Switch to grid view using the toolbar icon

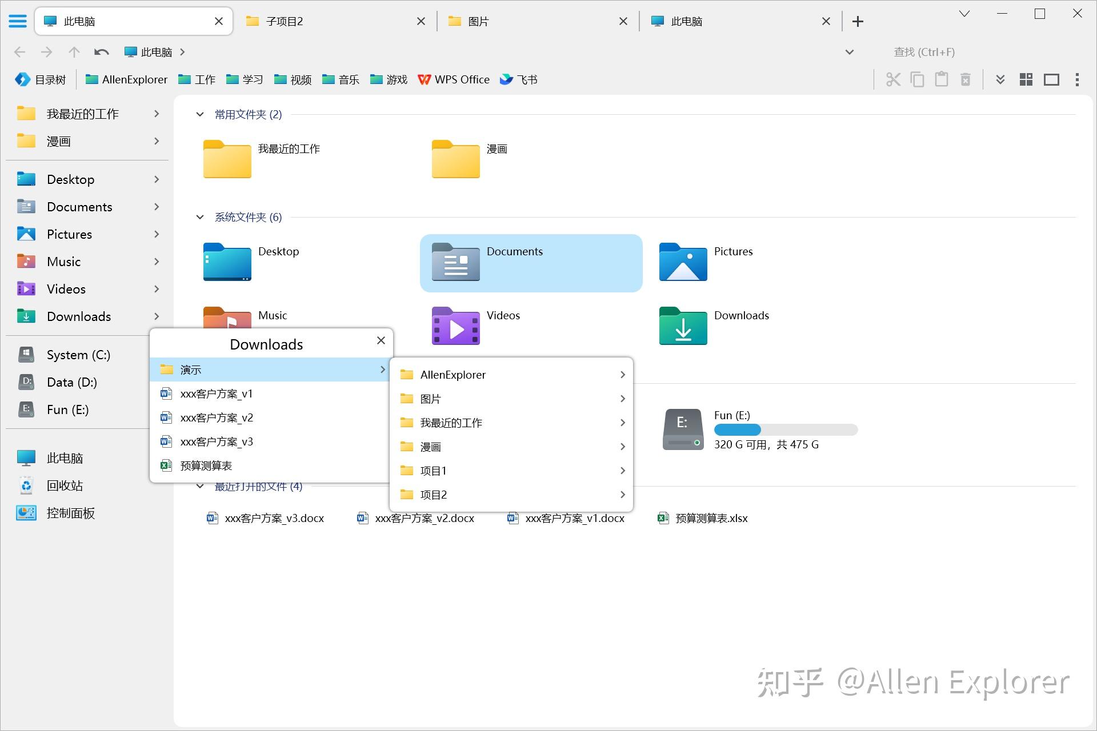[x=1026, y=79]
